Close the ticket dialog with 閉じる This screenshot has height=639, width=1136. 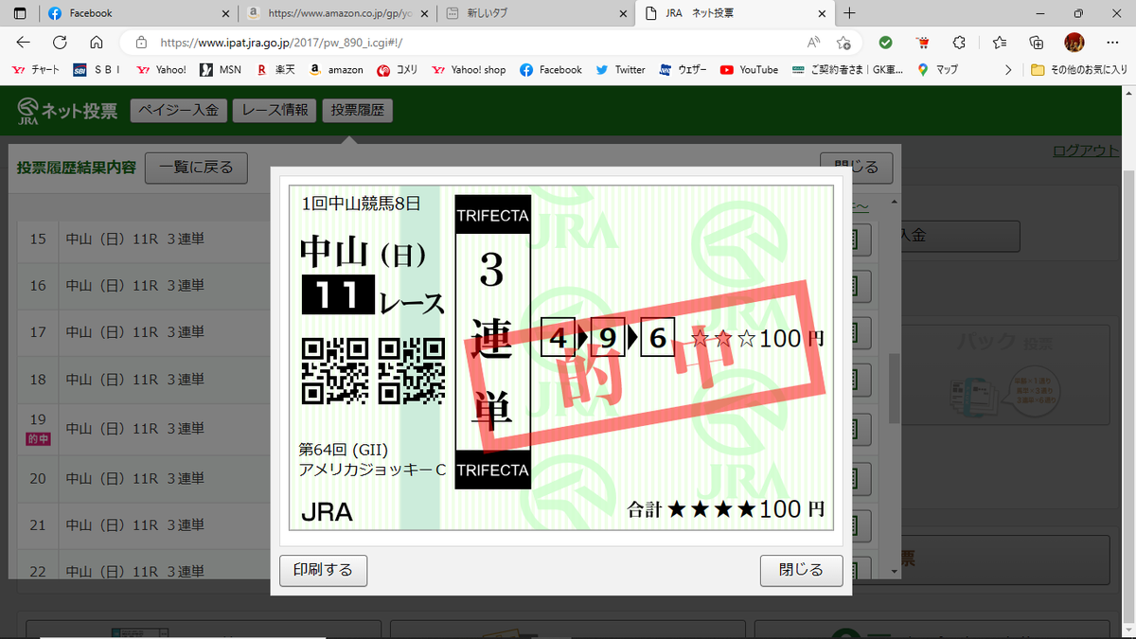click(x=801, y=570)
